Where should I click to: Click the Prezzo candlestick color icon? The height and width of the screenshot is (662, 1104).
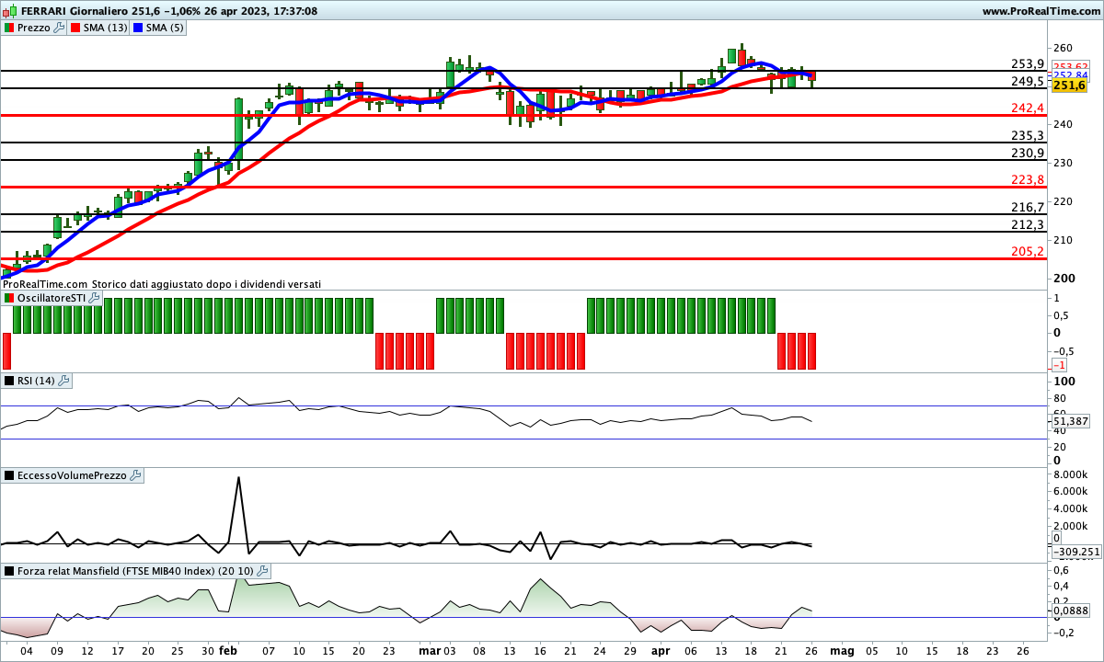[9, 28]
